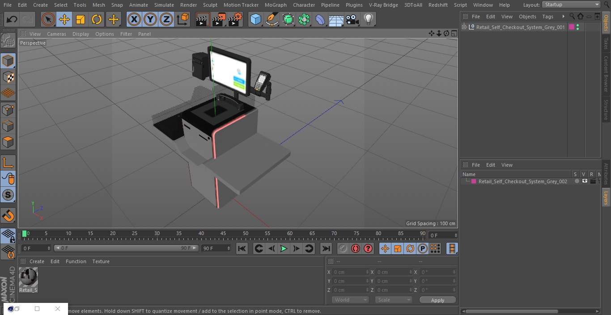Add a Subdivision Surface generator
611x315 pixels.
coord(288,20)
